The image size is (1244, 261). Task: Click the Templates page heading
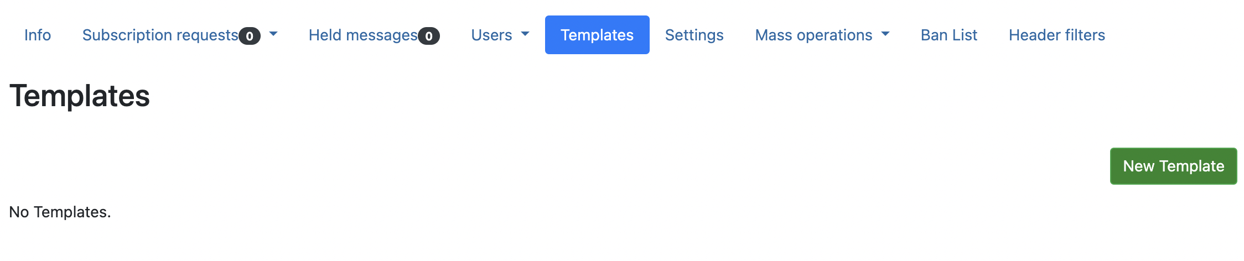pos(80,96)
